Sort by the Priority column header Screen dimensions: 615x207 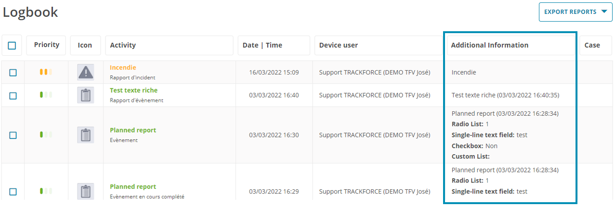[47, 45]
